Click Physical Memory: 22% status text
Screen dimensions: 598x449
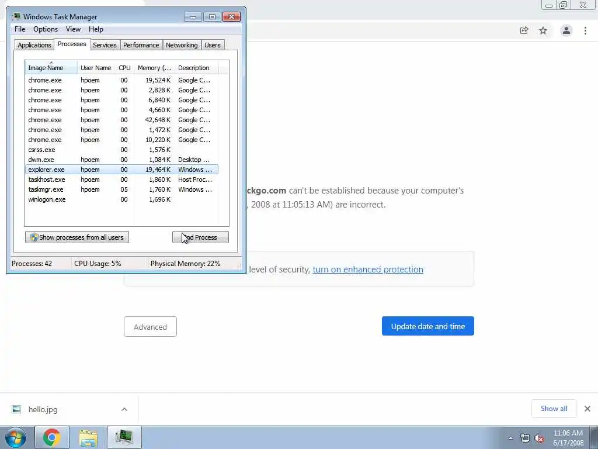(x=185, y=264)
